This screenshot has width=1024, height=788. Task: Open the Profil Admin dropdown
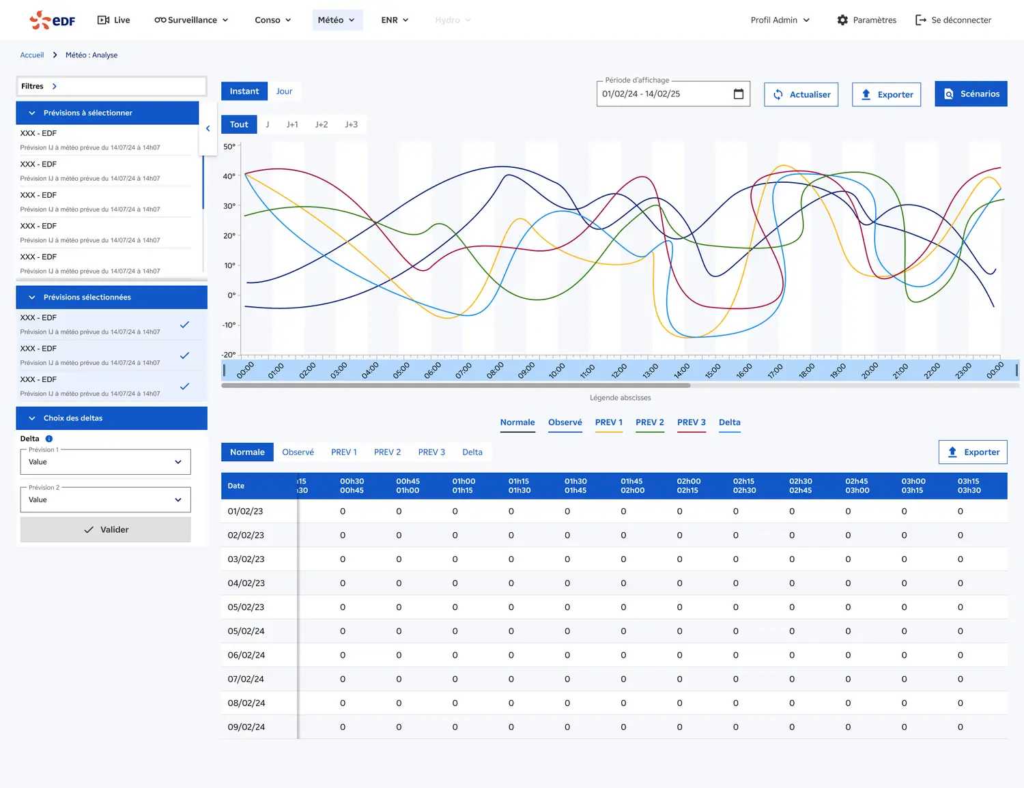click(780, 20)
